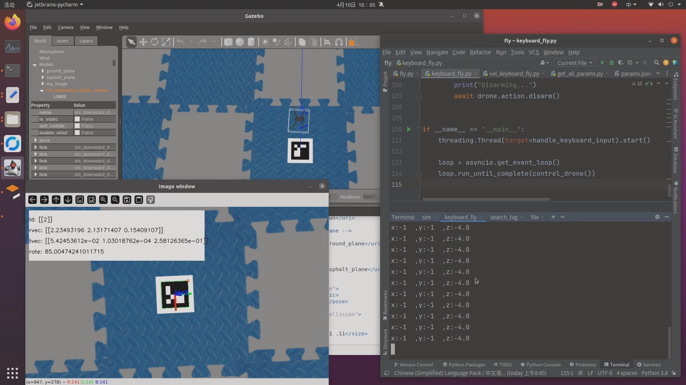Viewport: 686px width, 385px height.
Task: Expand the ground_plane model
Action: [43, 71]
